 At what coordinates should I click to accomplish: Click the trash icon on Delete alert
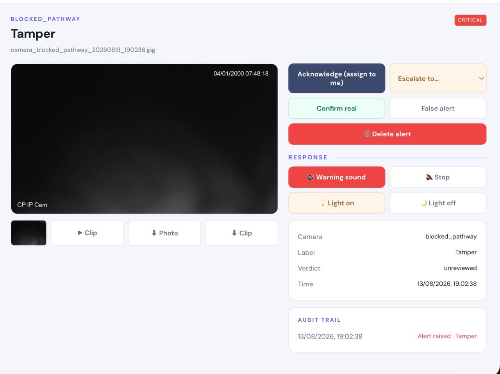pos(367,134)
